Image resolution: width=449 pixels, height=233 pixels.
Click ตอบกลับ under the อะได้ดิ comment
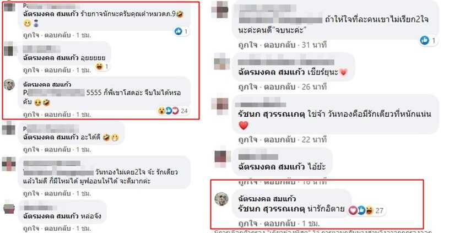click(57, 149)
